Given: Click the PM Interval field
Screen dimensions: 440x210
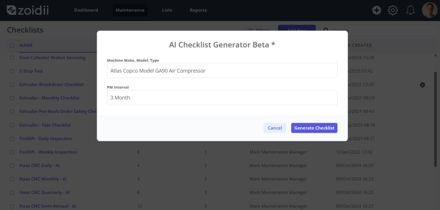Looking at the screenshot, I should point(222,98).
